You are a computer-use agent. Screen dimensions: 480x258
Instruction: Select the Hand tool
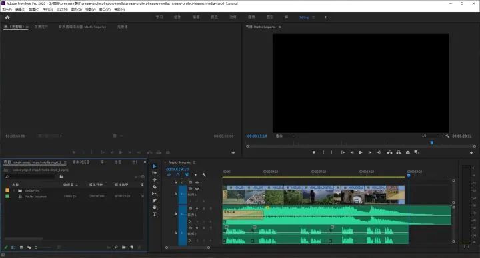[x=154, y=207]
